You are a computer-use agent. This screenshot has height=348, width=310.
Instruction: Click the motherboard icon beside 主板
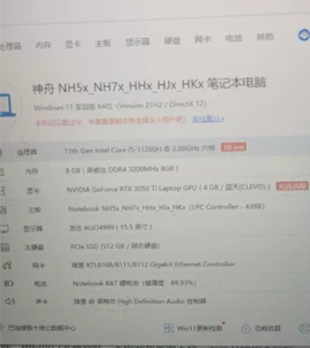pos(3,210)
